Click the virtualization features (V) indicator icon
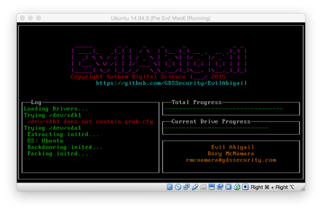This screenshot has height=211, width=322. (x=228, y=187)
